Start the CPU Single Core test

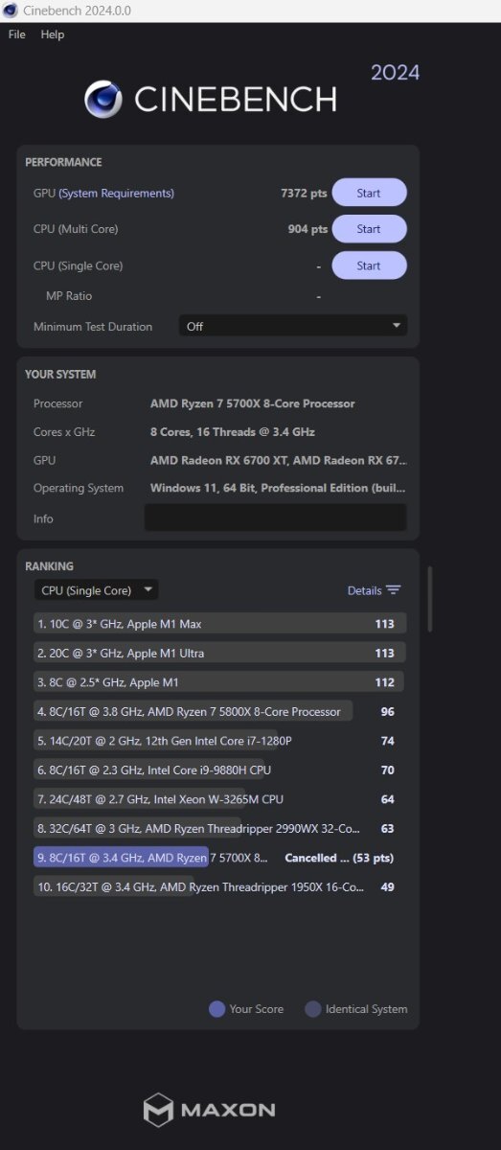(369, 265)
